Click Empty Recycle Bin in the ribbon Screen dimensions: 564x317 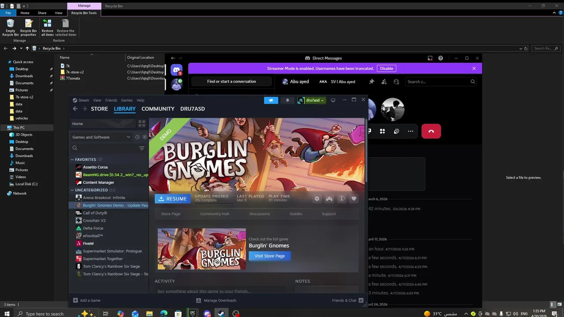click(x=10, y=27)
